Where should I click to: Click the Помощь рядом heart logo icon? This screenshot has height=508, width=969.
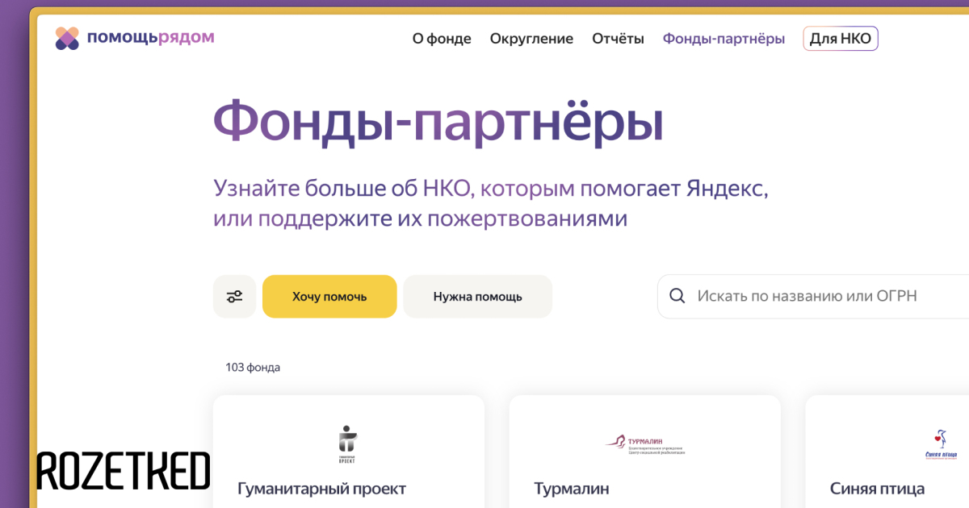coord(67,38)
